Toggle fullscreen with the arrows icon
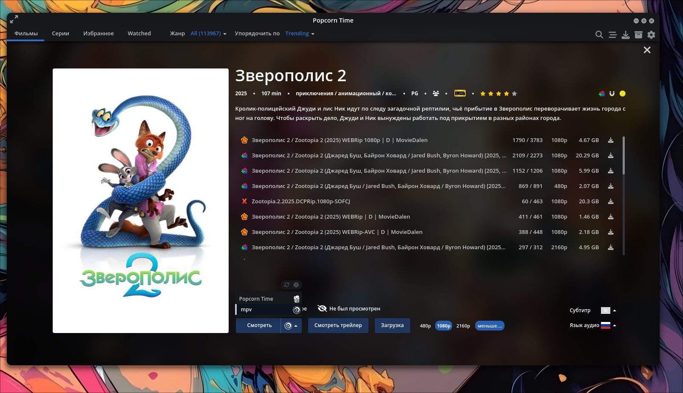The width and height of the screenshot is (683, 393). coord(14,19)
